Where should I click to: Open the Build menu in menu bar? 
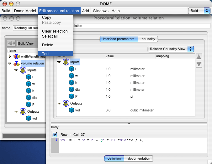pyautogui.click(x=6, y=11)
